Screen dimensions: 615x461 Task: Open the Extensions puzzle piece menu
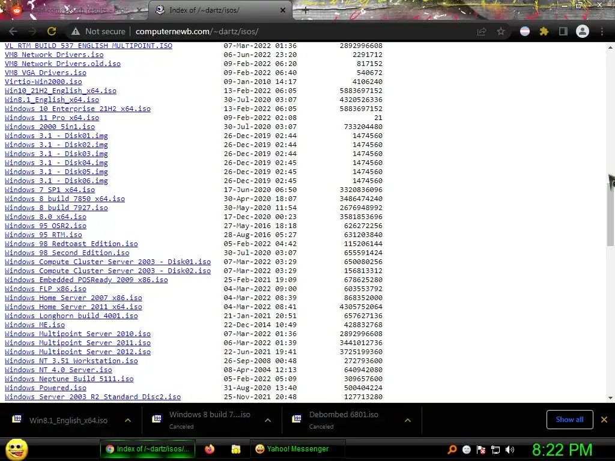[544, 31]
